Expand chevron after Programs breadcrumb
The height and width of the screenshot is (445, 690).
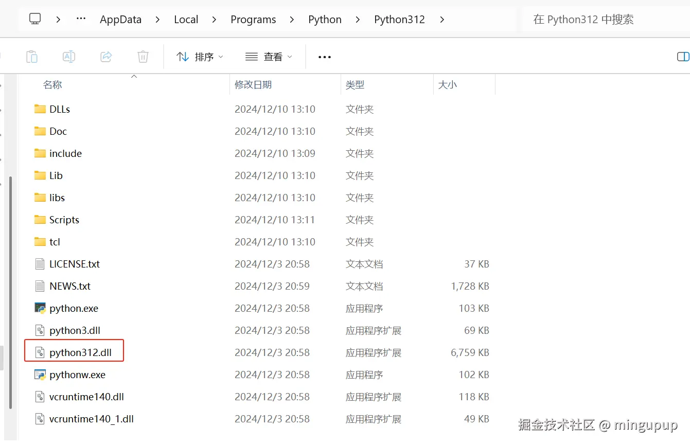tap(292, 20)
